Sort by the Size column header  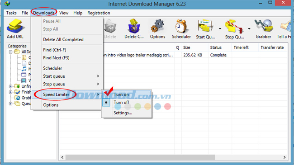coord(194,47)
